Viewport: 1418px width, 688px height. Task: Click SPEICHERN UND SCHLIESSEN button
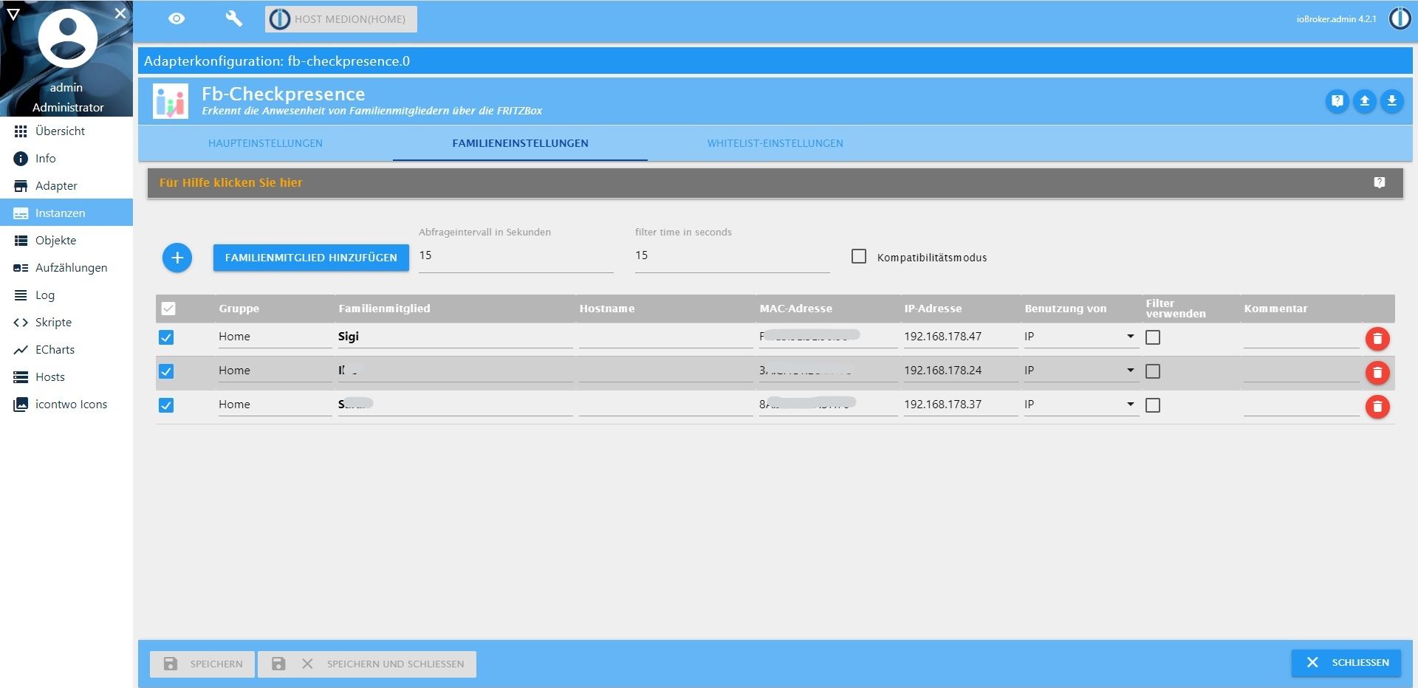tap(367, 664)
